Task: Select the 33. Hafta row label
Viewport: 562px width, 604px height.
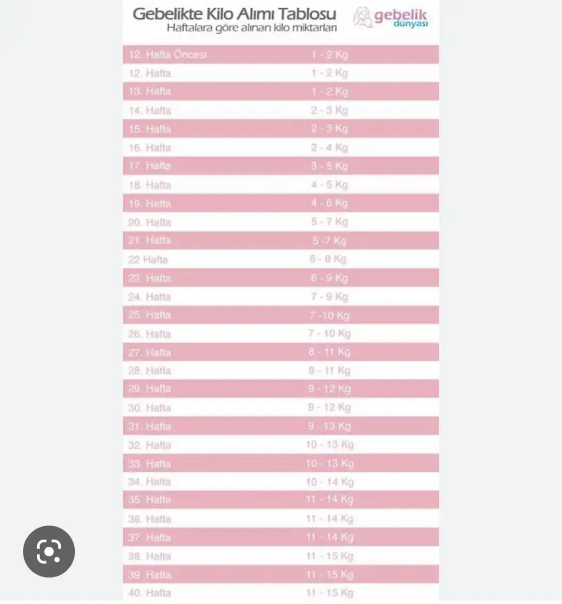Action: pyautogui.click(x=150, y=464)
